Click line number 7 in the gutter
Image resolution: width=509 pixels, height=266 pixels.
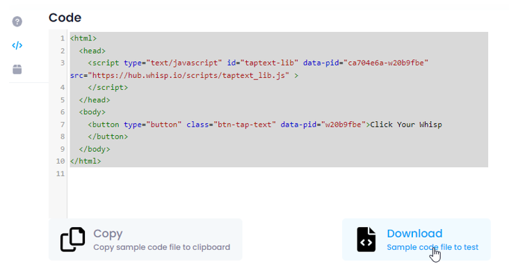coord(63,125)
